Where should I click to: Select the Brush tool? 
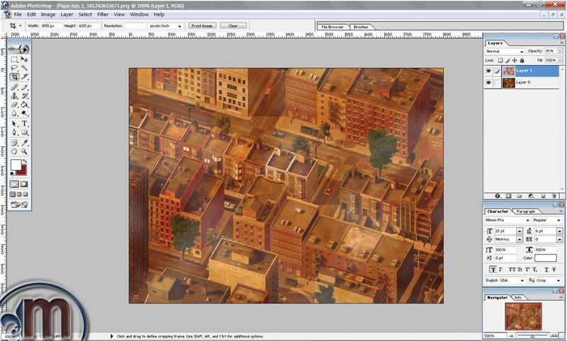24,87
